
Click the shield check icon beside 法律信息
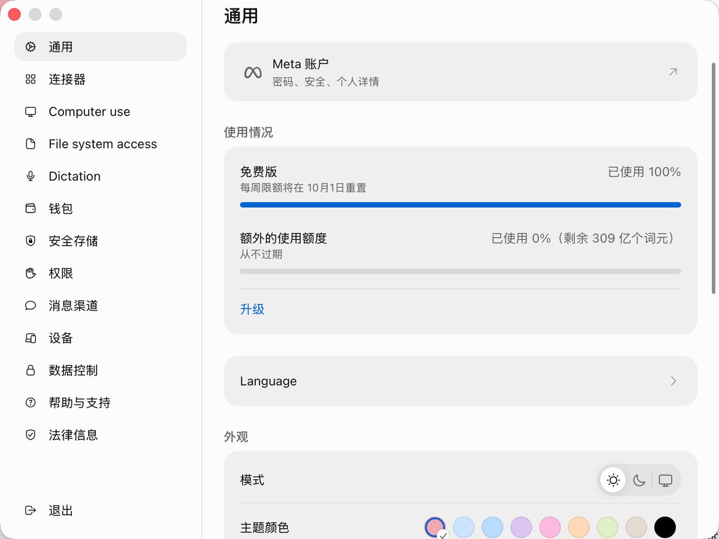(x=31, y=435)
